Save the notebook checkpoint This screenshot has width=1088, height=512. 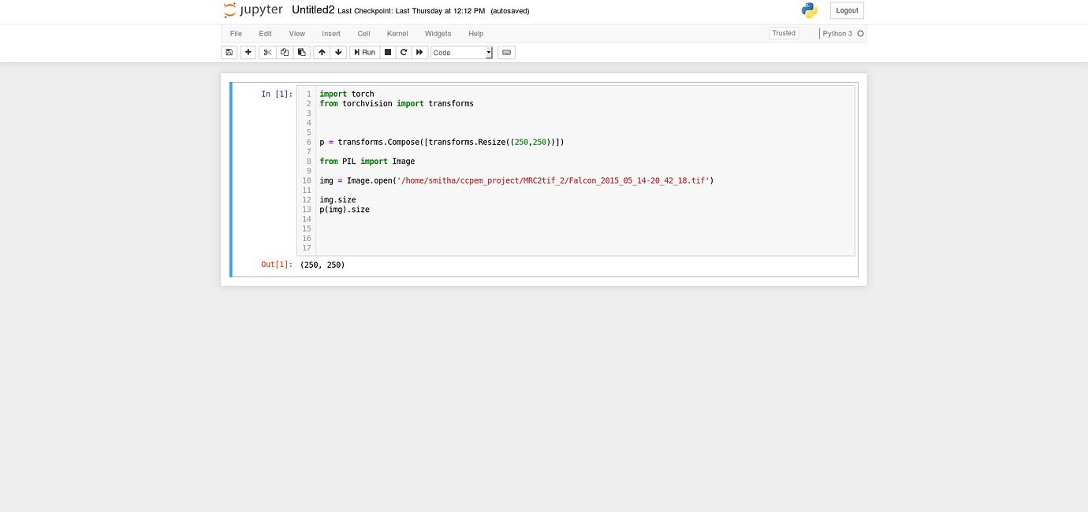tap(229, 52)
